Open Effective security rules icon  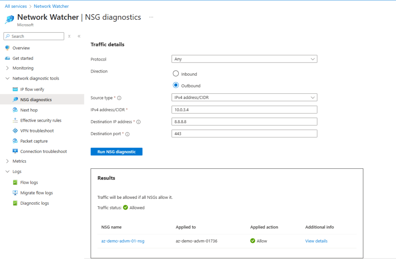tap(15, 120)
